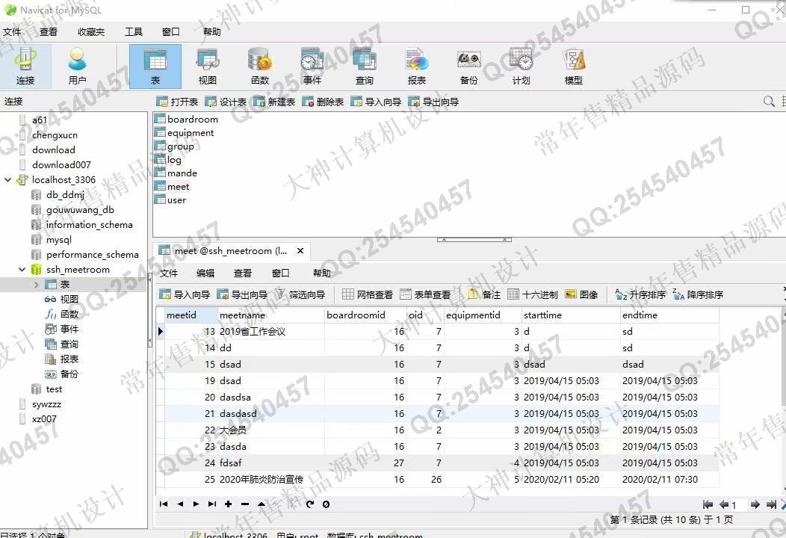786x538 pixels.
Task: Collapse the localhost_3306 connection
Action: tap(8, 179)
